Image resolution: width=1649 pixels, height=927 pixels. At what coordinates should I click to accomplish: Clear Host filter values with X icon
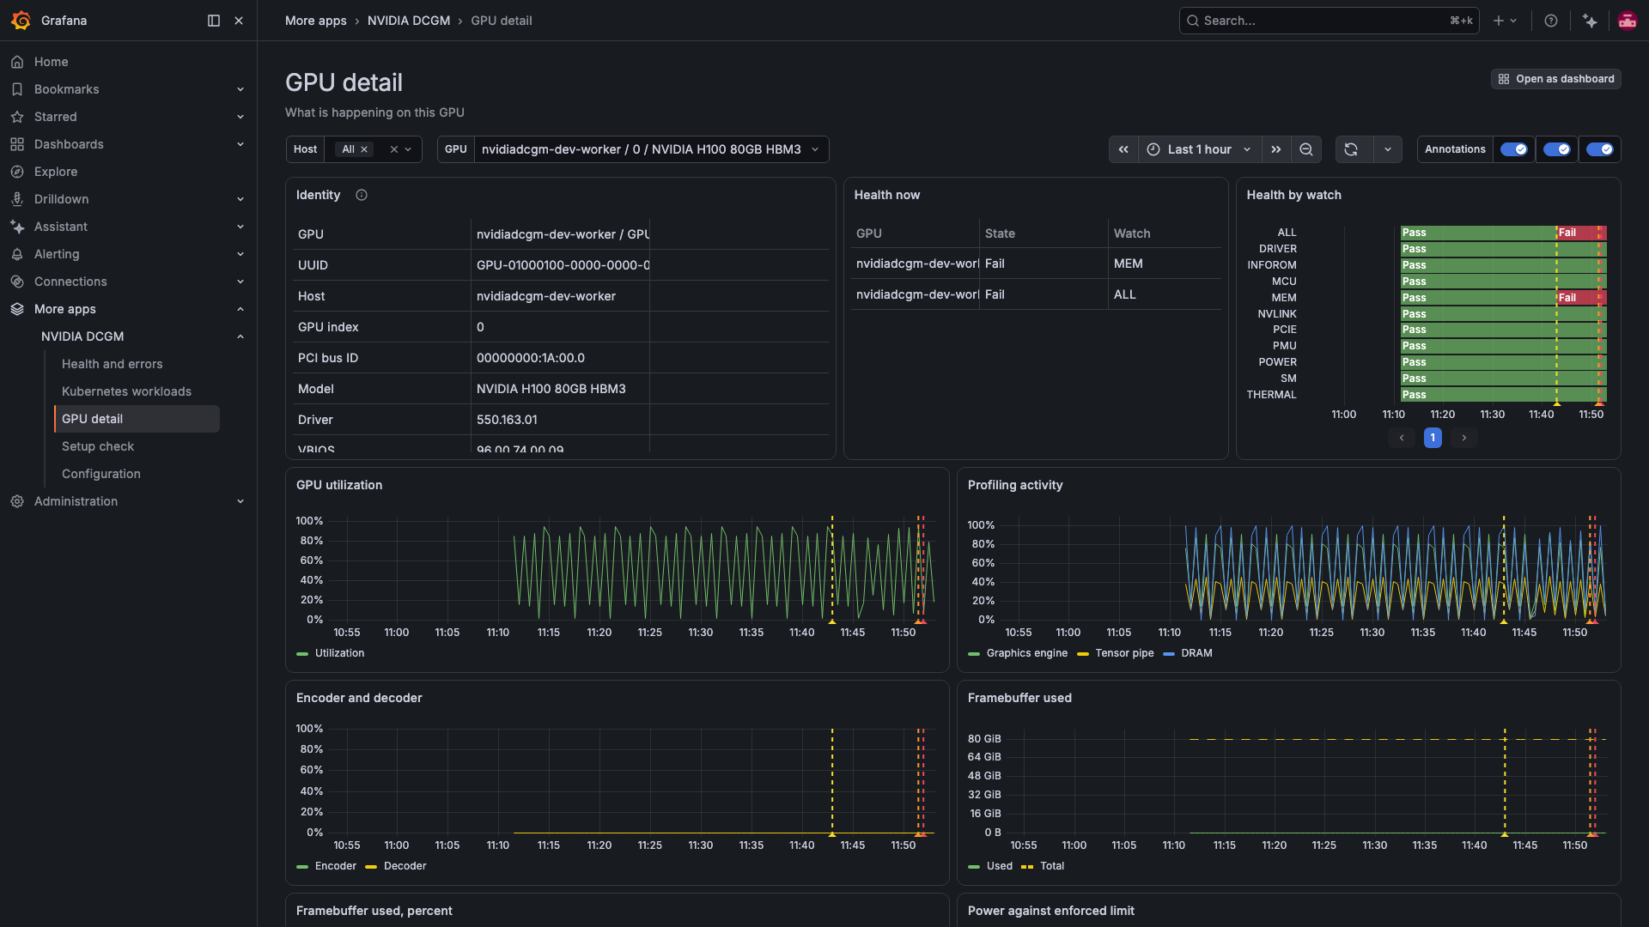(x=394, y=149)
